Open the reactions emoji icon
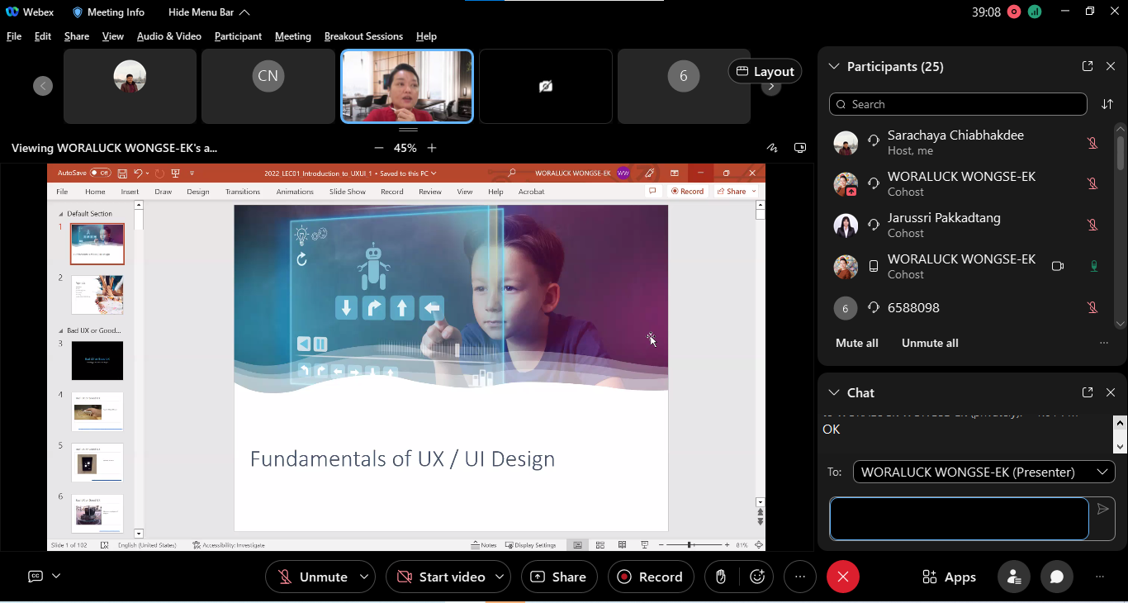1128x603 pixels. (757, 577)
